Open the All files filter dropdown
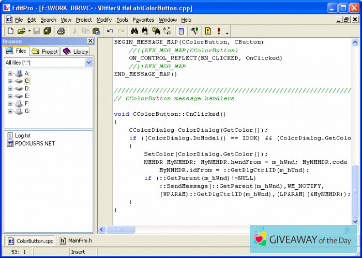Image resolution: width=362 pixels, height=258 pixels. pyautogui.click(x=88, y=63)
